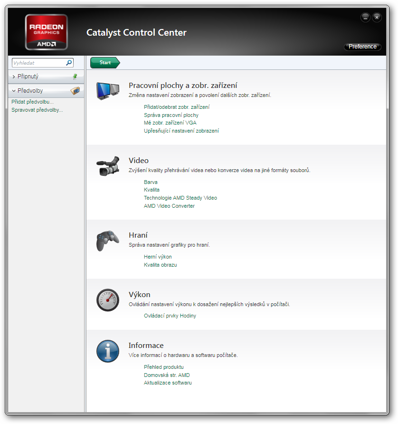This screenshot has width=398, height=424.
Task: Open Aktualizace softwaru link
Action: (168, 383)
